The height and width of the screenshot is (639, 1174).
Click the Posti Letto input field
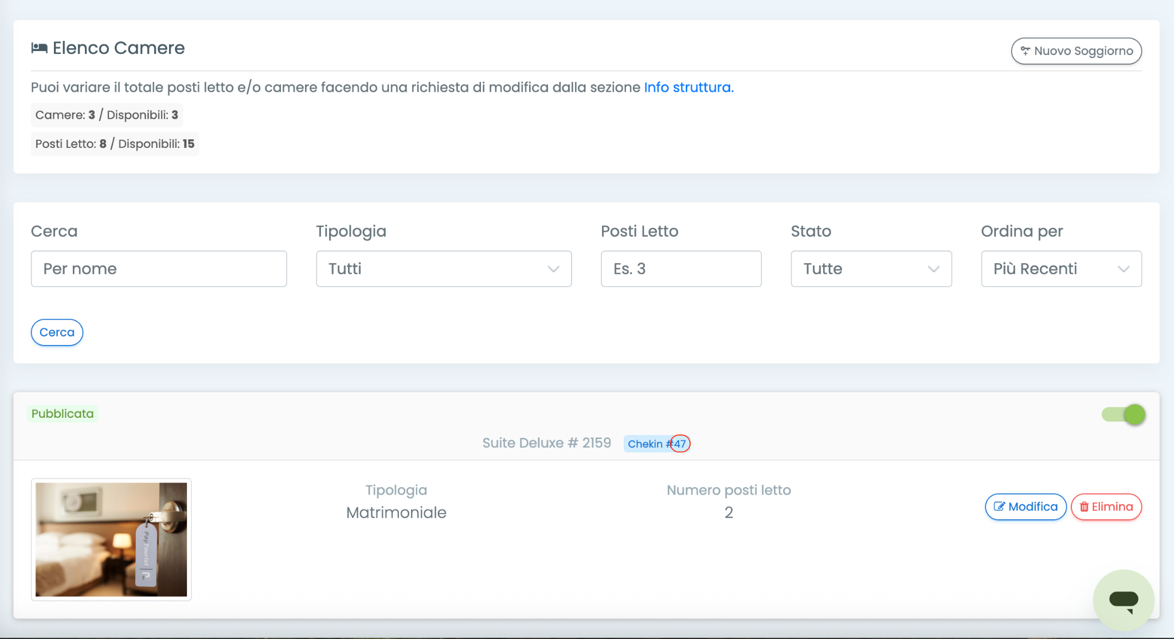point(680,269)
